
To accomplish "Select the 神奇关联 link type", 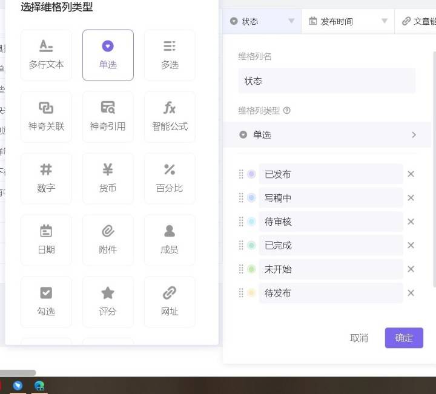I will tap(46, 117).
